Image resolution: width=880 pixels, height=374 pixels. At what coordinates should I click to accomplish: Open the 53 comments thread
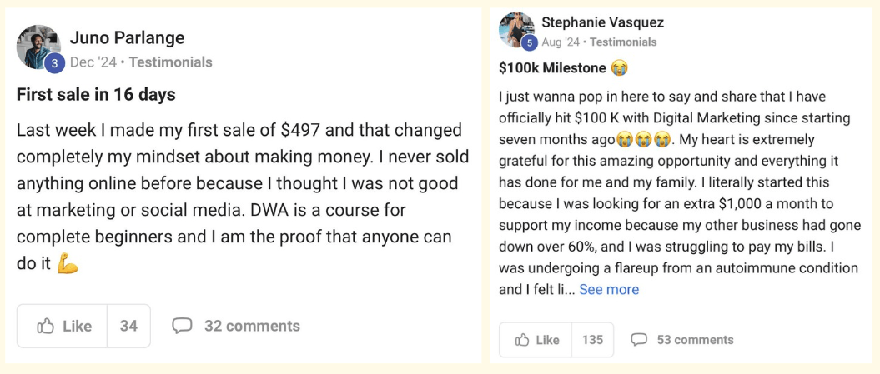[x=695, y=340]
